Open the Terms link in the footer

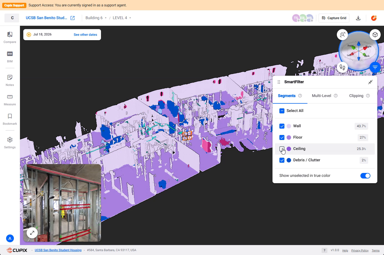pos(376,251)
